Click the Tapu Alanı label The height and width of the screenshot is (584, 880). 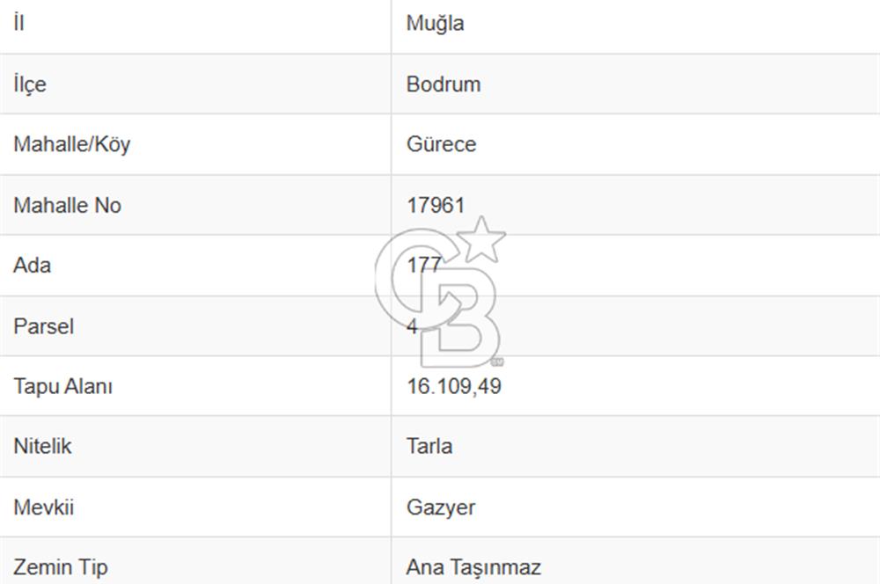(62, 386)
